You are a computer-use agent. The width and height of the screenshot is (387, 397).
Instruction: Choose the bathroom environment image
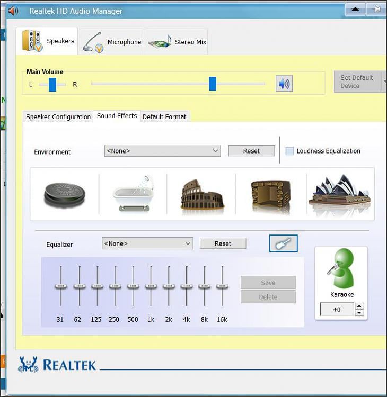[x=133, y=193]
